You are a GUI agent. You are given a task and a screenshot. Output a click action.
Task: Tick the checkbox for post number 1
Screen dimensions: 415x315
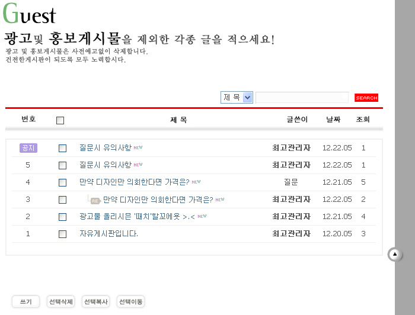pyautogui.click(x=62, y=234)
